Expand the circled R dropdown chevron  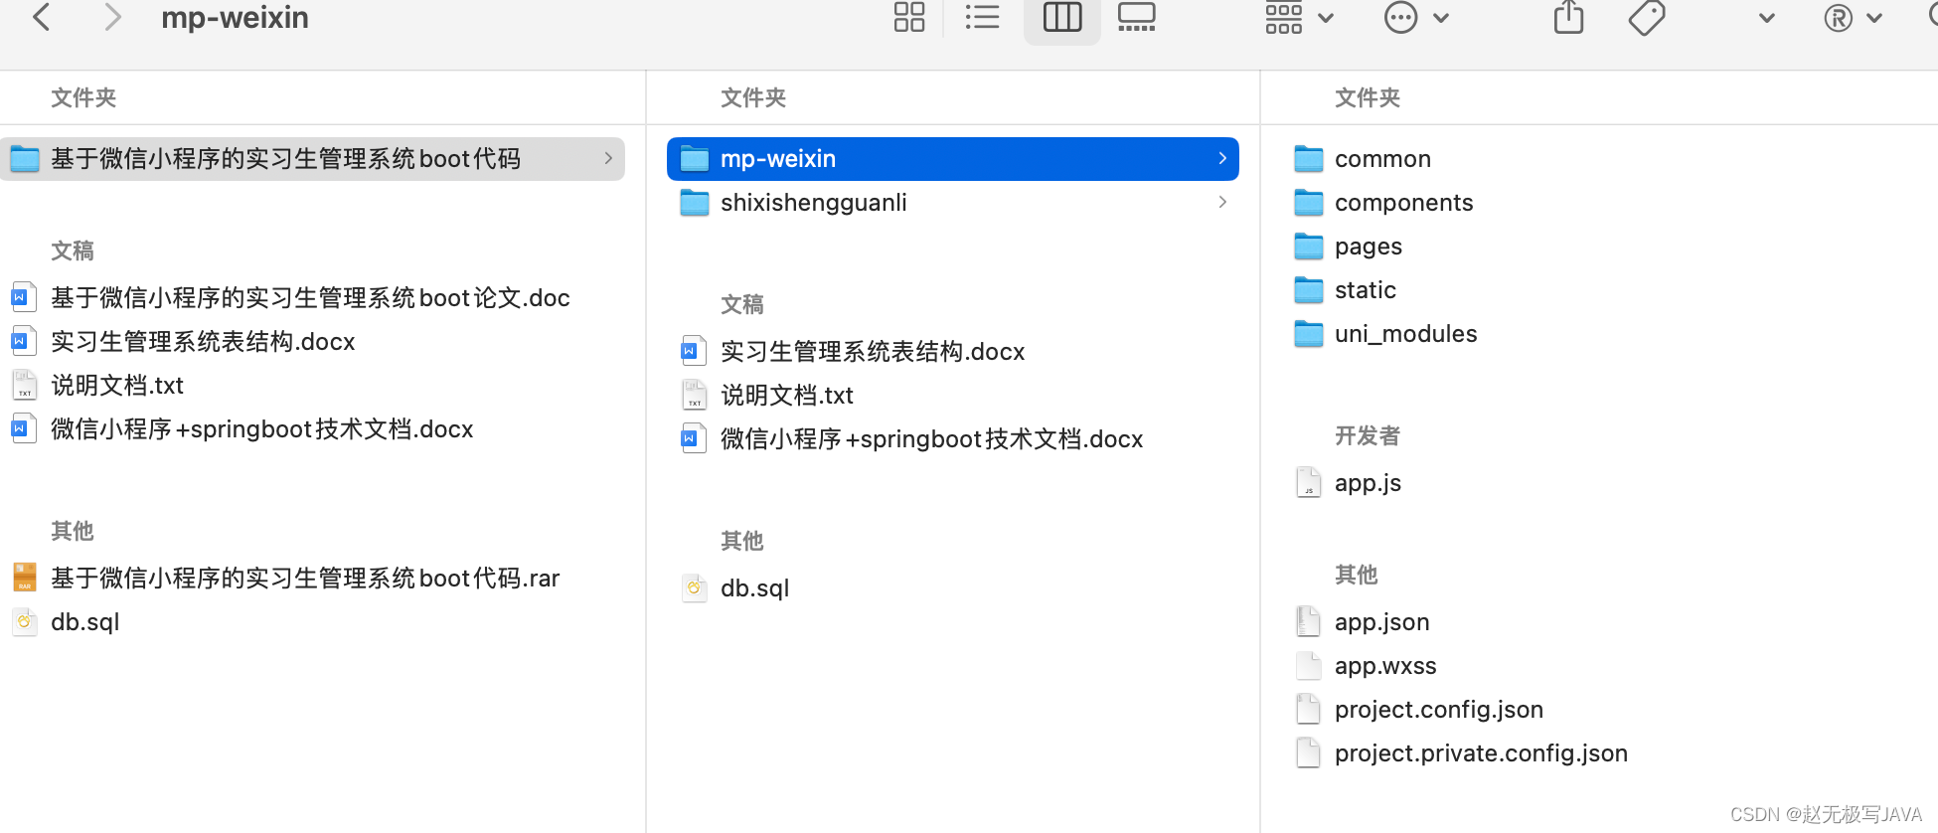coord(1874,18)
